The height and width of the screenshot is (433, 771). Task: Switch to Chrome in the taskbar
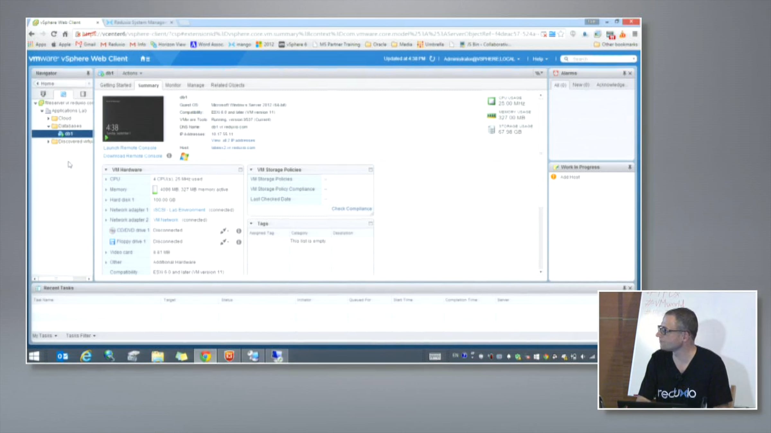coord(205,356)
